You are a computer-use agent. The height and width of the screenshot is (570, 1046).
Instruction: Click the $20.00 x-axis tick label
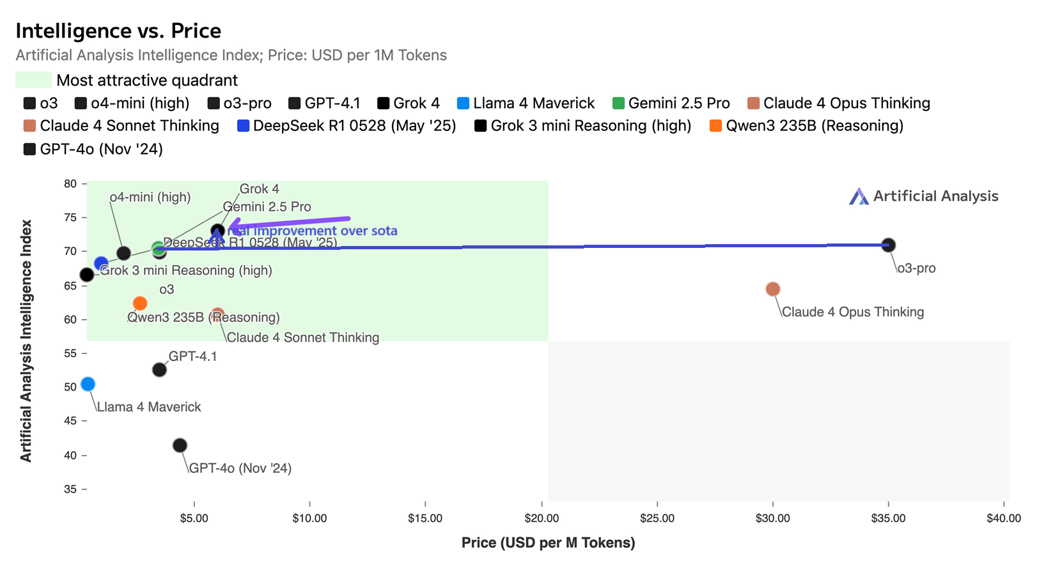(x=542, y=518)
